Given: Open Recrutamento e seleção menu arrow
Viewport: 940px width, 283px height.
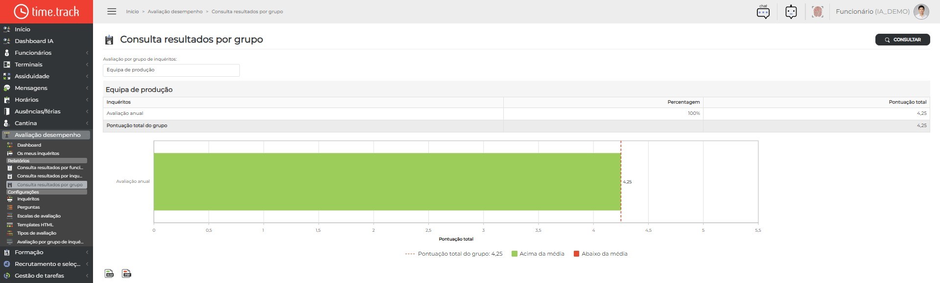Looking at the screenshot, I should (x=87, y=264).
